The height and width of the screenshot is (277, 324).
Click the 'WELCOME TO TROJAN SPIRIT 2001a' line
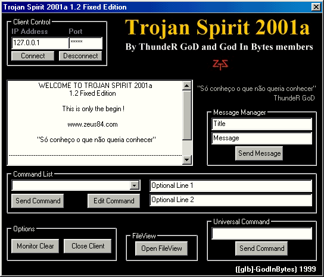pos(95,86)
